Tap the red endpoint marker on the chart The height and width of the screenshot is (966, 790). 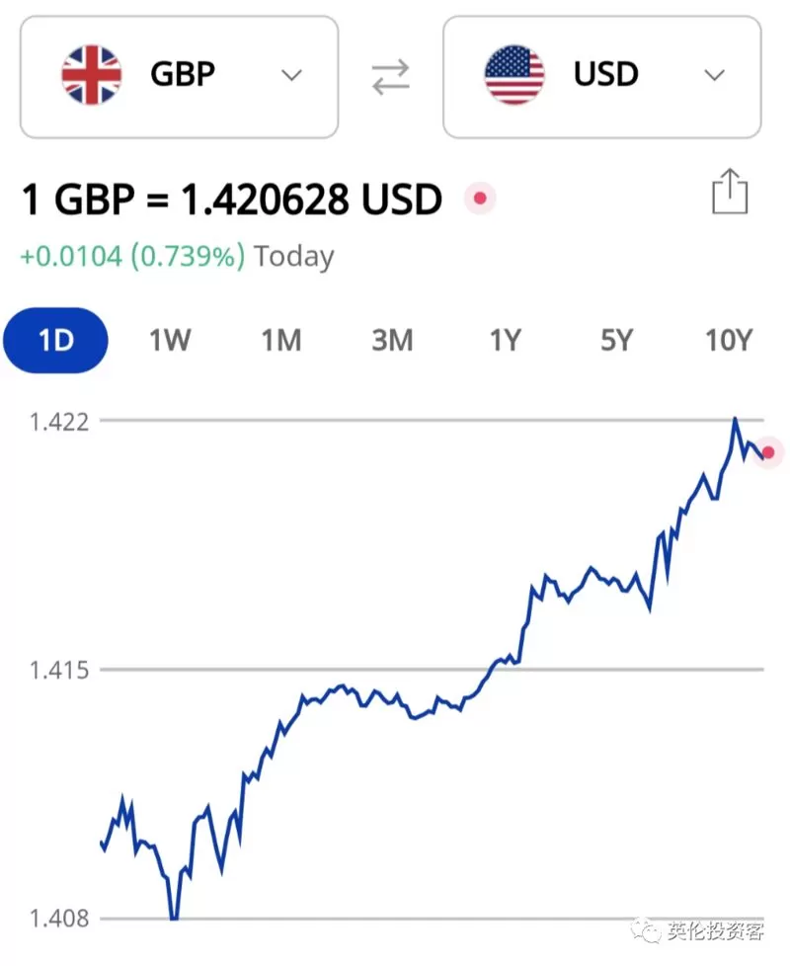coord(768,452)
